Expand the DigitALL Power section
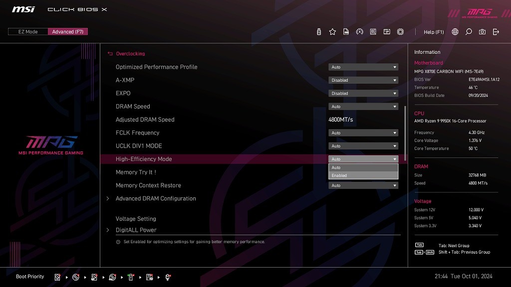511x287 pixels. click(136, 230)
